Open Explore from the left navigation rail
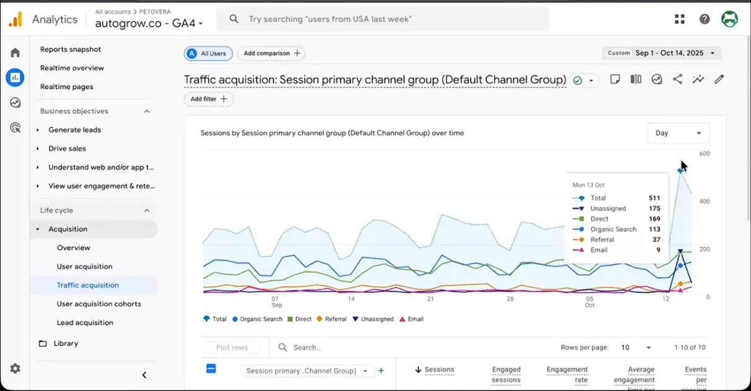This screenshot has width=751, height=391. click(15, 103)
